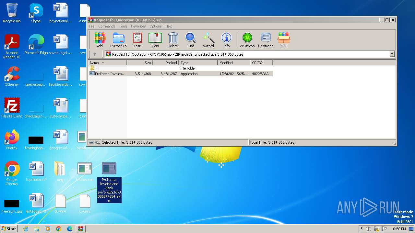Select savebudget document on desktop
Viewport: 415px width, 233px height.
[60, 45]
